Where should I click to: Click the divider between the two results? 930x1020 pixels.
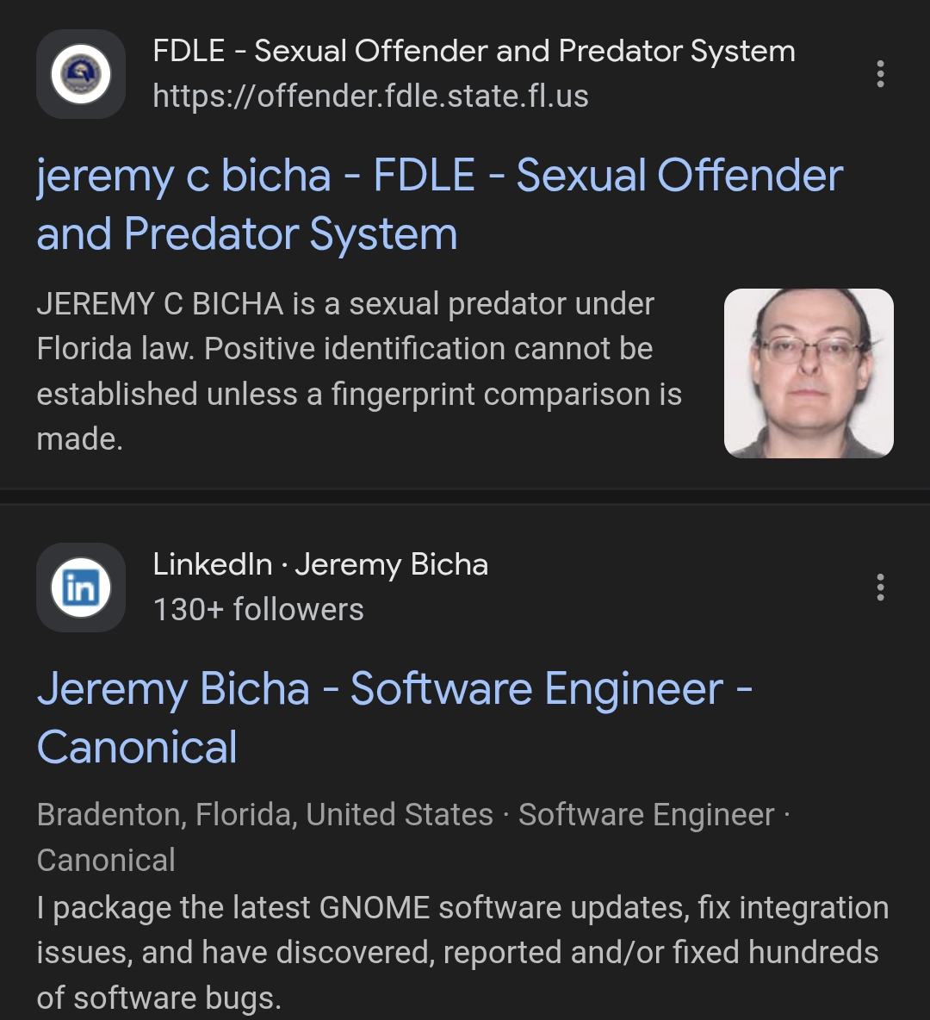[x=465, y=495]
